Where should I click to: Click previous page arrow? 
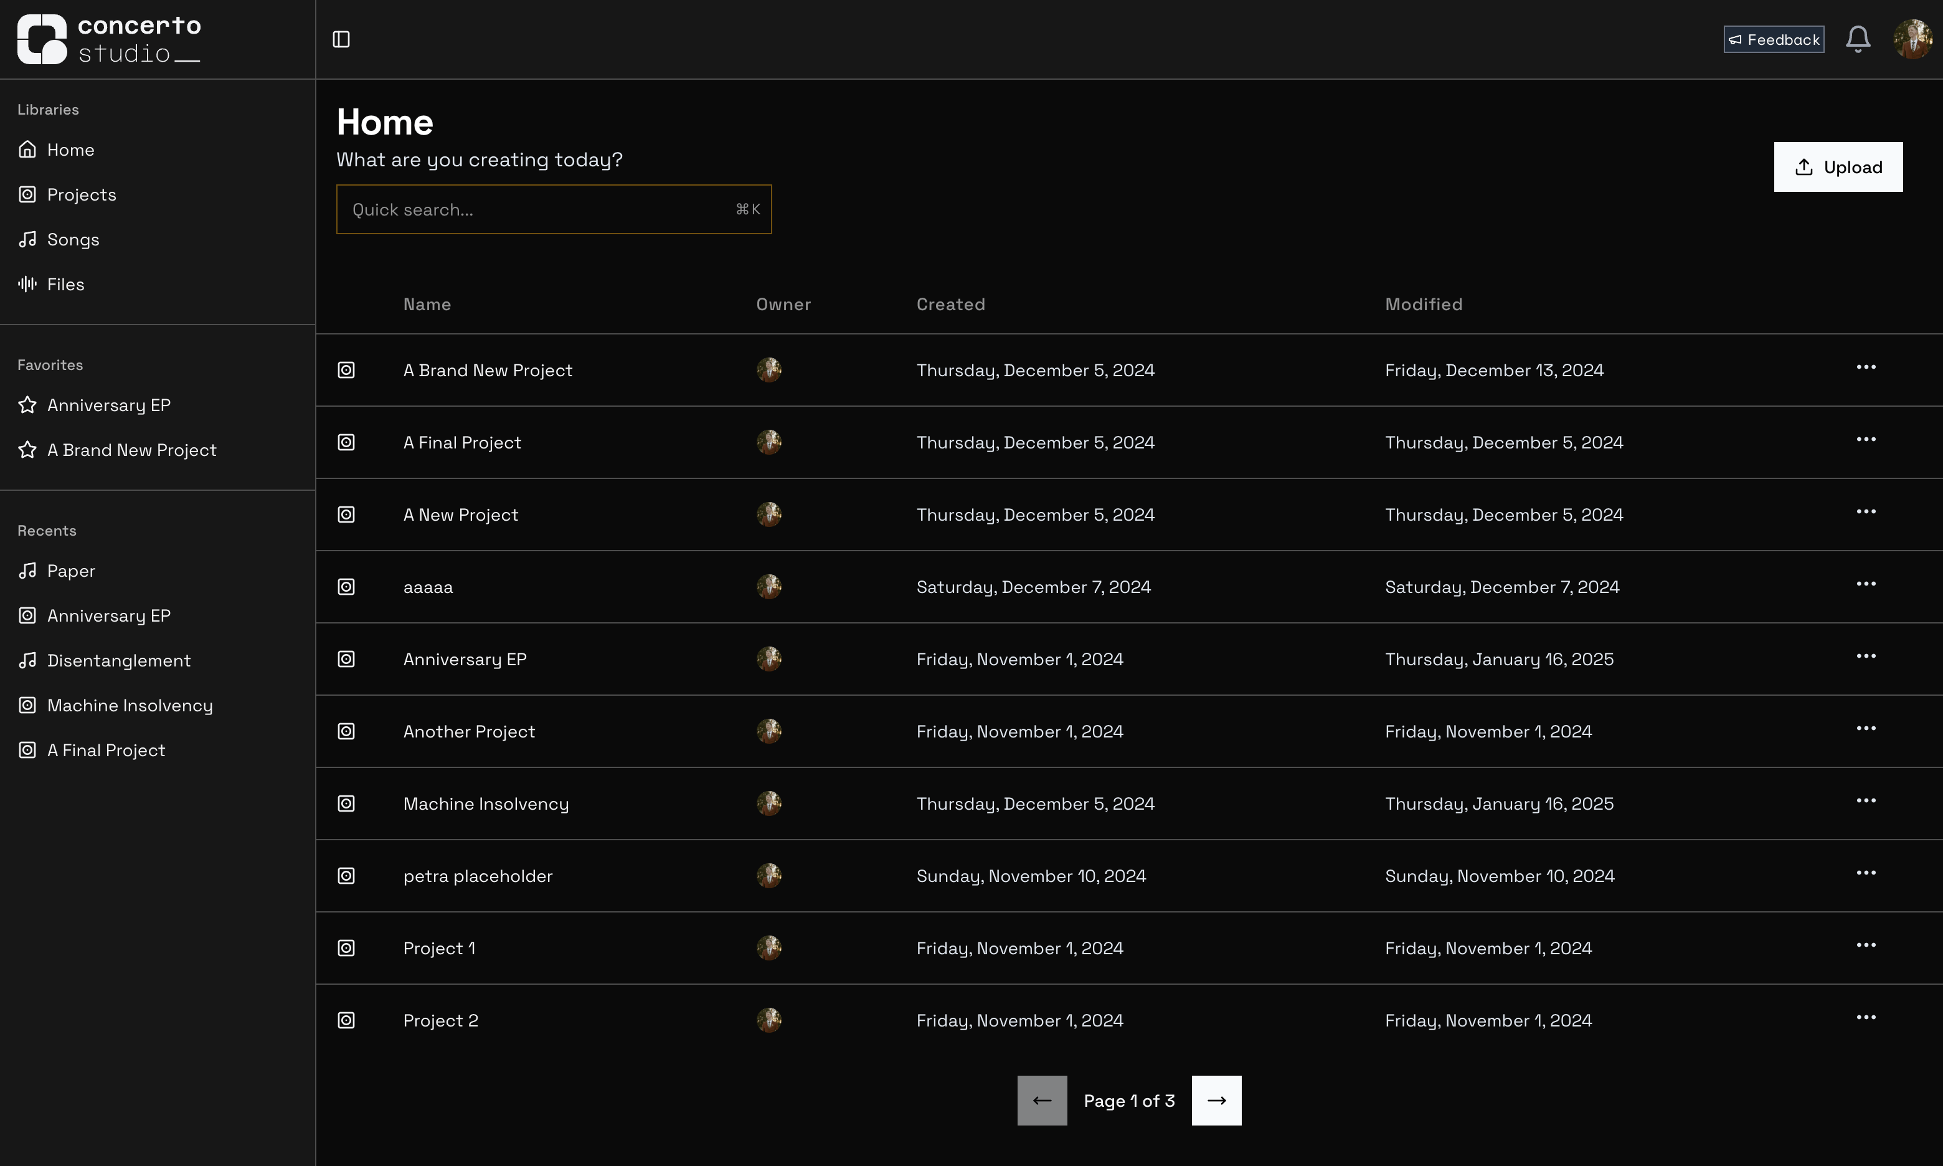tap(1042, 1100)
